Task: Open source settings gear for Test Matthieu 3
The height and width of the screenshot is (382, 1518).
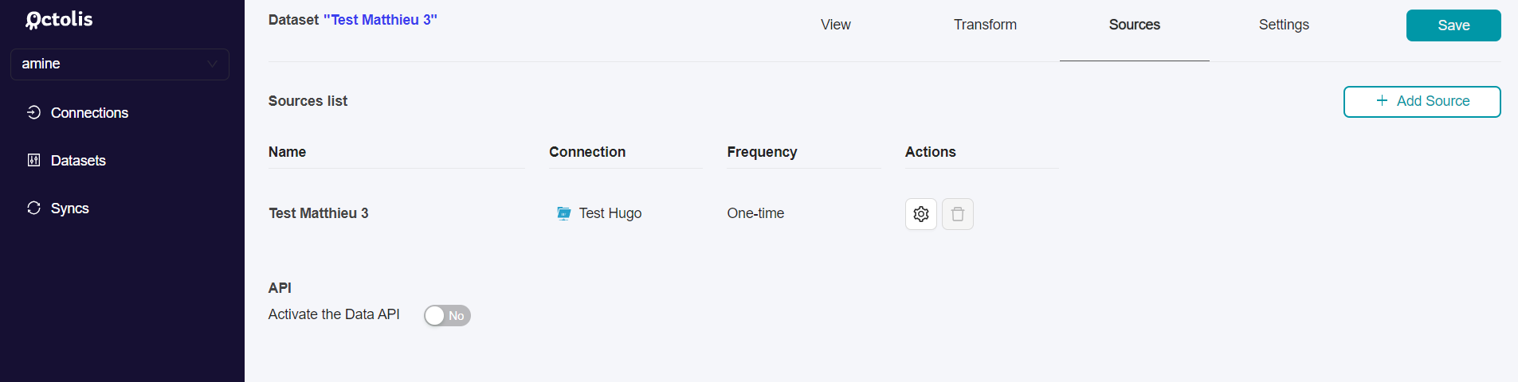Action: click(x=920, y=214)
